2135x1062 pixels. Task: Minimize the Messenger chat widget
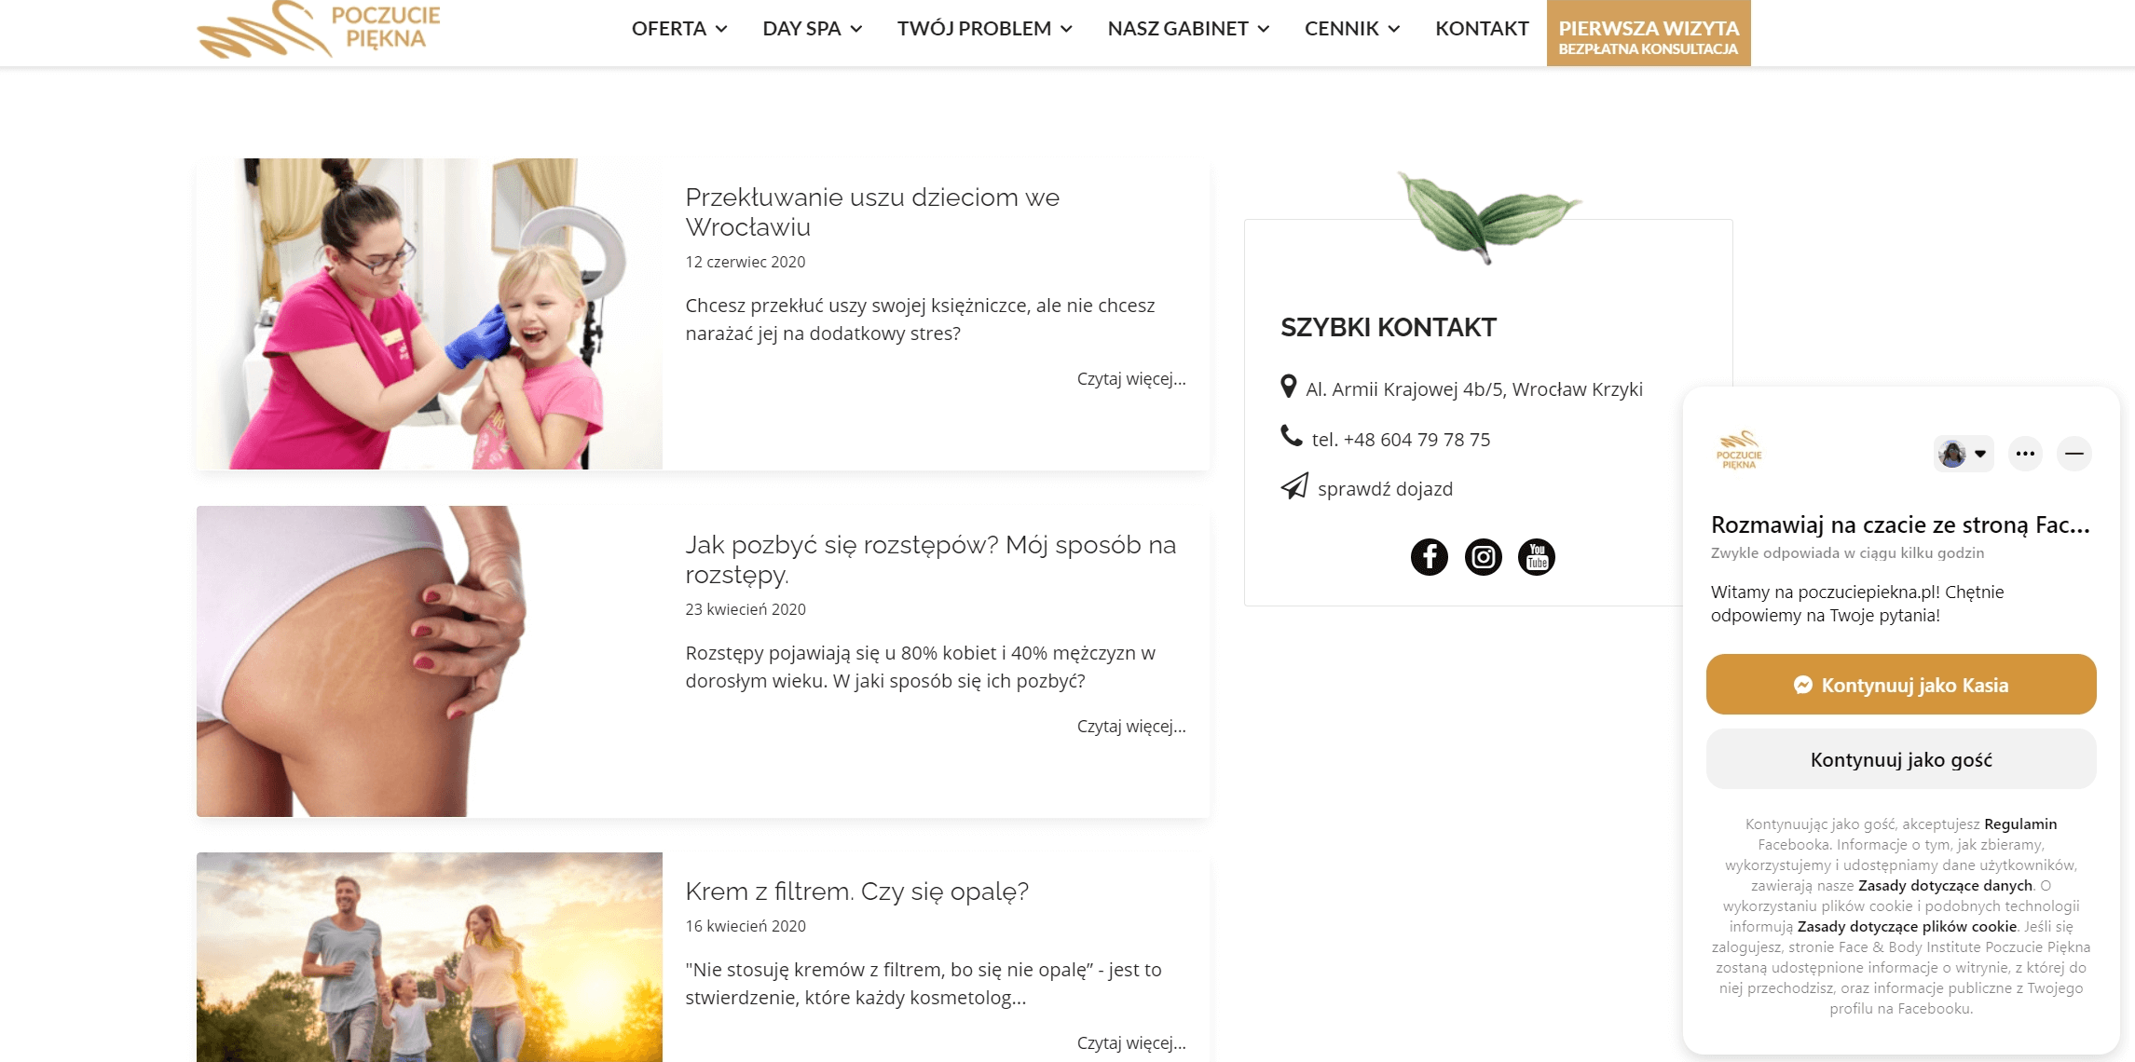tap(2073, 454)
